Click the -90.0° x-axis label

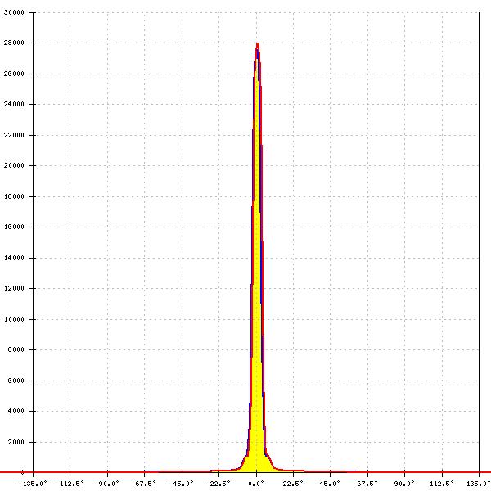(107, 484)
